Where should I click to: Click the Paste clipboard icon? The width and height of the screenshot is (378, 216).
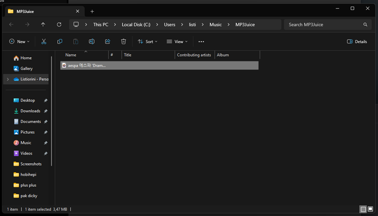click(76, 42)
